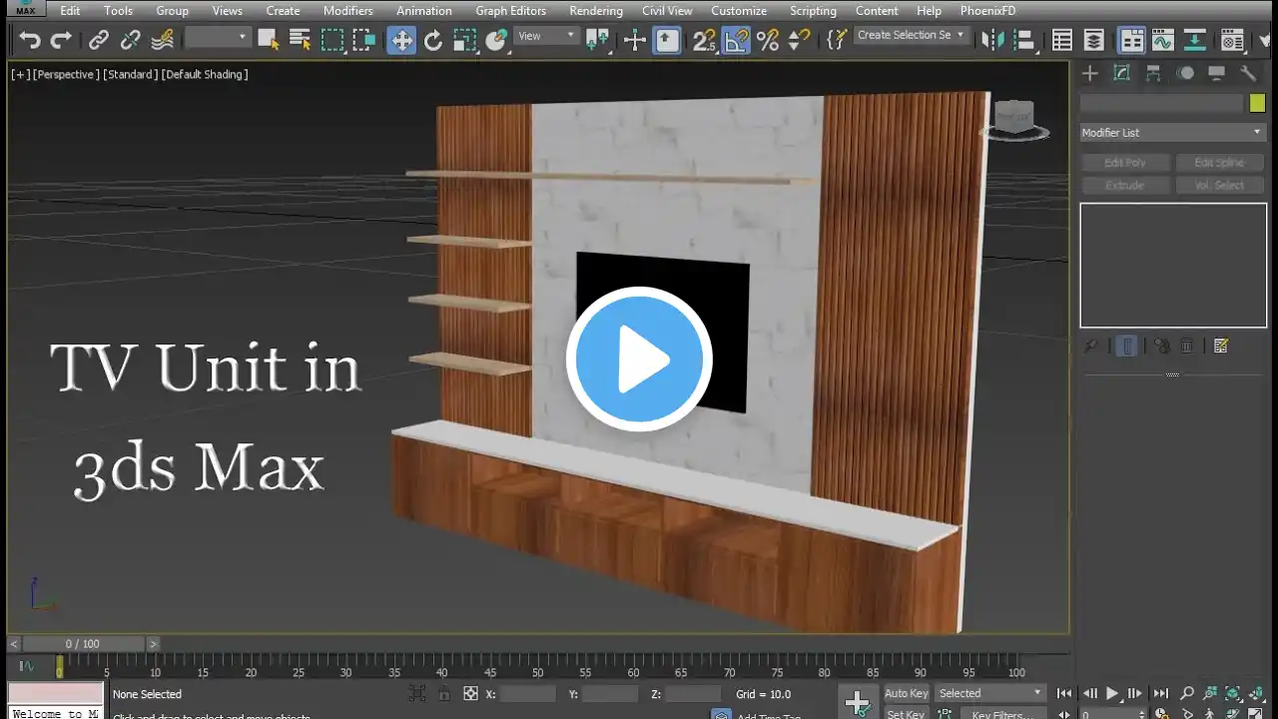Click the Bind to Space Warp icon
Screen dimensions: 1278x719
[x=162, y=40]
